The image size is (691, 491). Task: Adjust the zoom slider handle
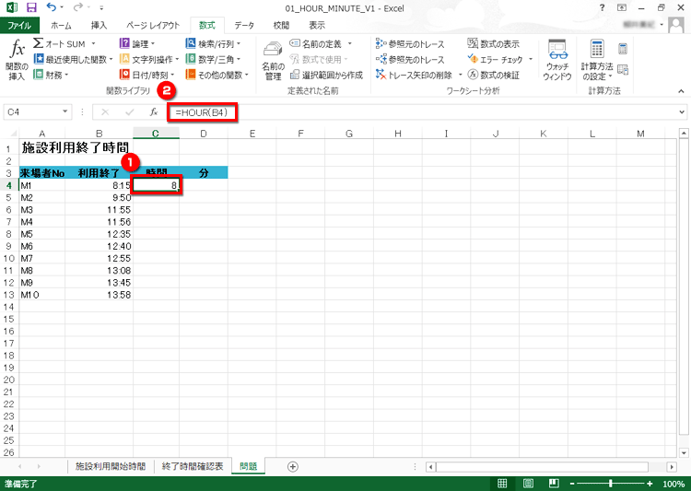pos(610,484)
